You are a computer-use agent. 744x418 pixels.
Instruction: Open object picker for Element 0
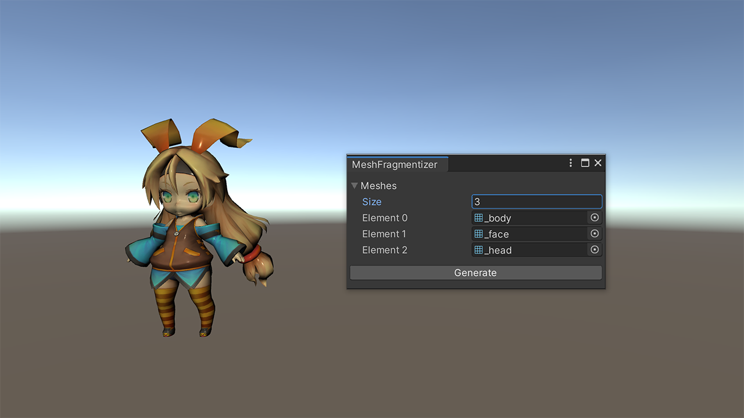click(x=595, y=218)
